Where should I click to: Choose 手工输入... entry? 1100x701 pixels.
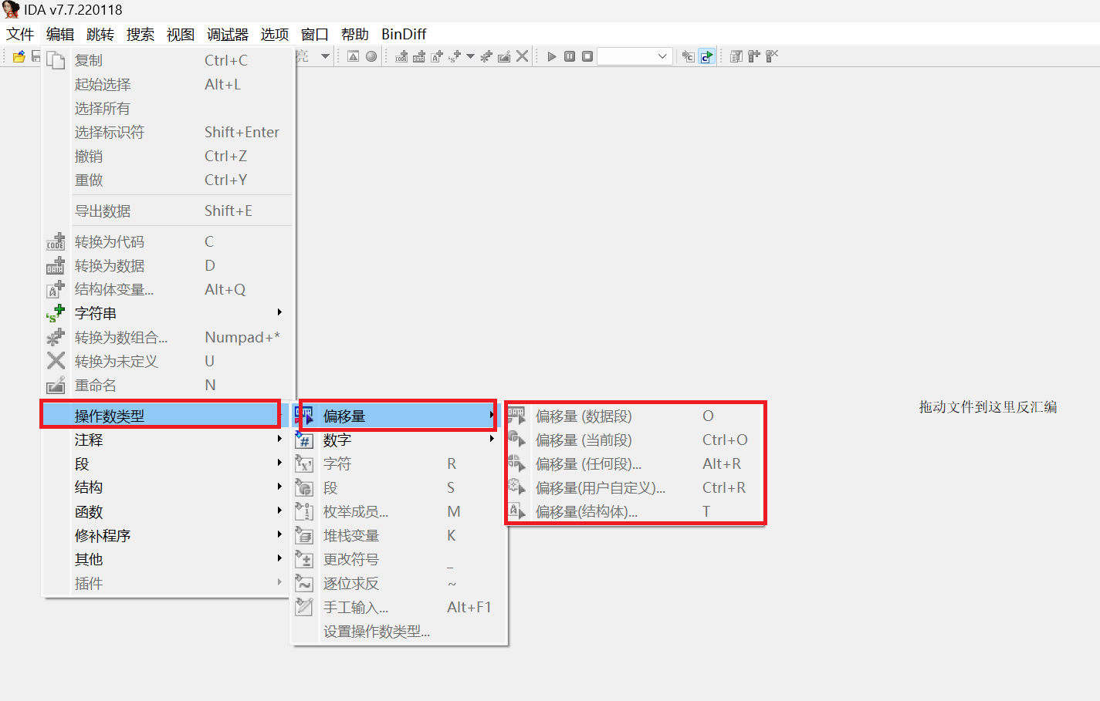coord(398,607)
